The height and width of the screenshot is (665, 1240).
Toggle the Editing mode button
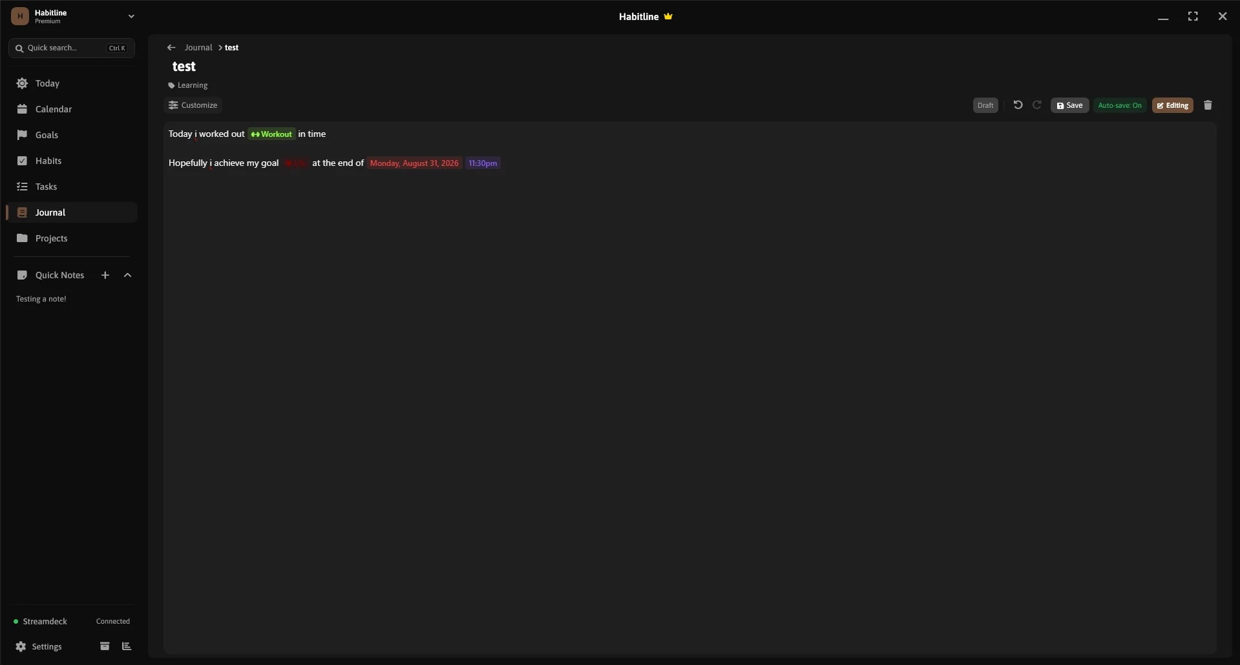click(1173, 105)
